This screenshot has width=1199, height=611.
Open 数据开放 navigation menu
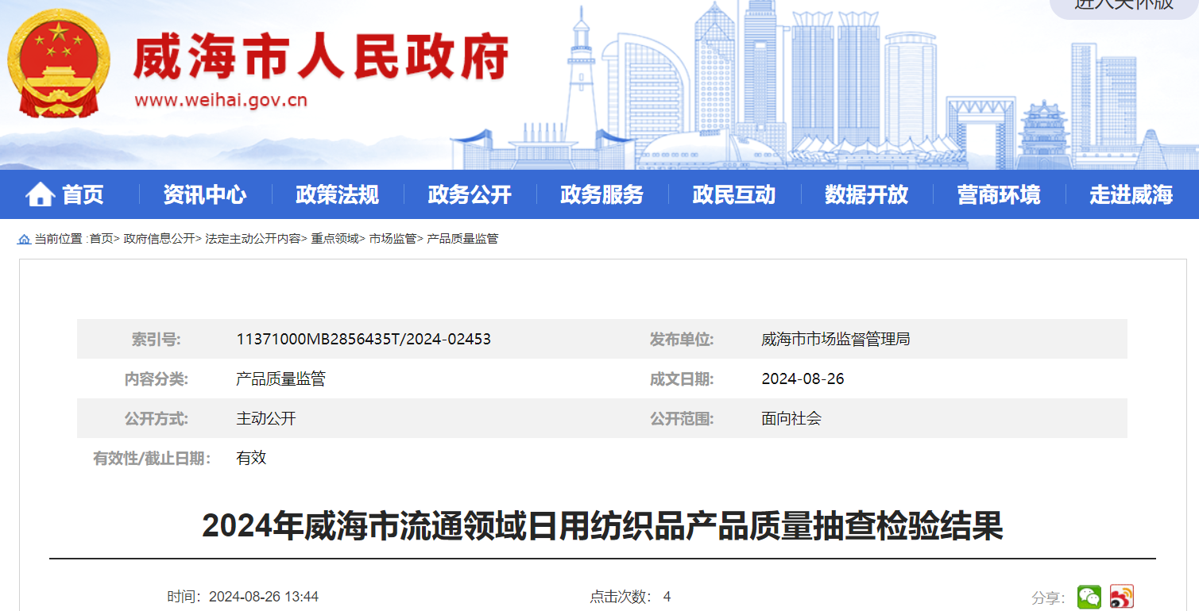pos(866,194)
